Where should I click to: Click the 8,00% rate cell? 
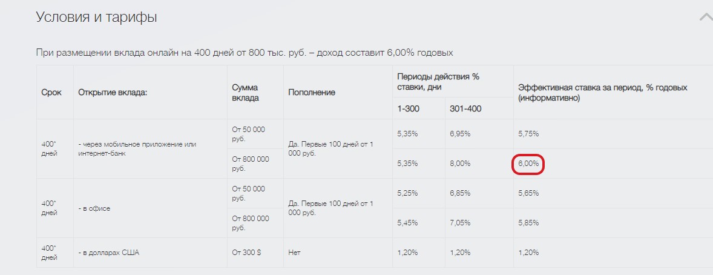pyautogui.click(x=460, y=164)
